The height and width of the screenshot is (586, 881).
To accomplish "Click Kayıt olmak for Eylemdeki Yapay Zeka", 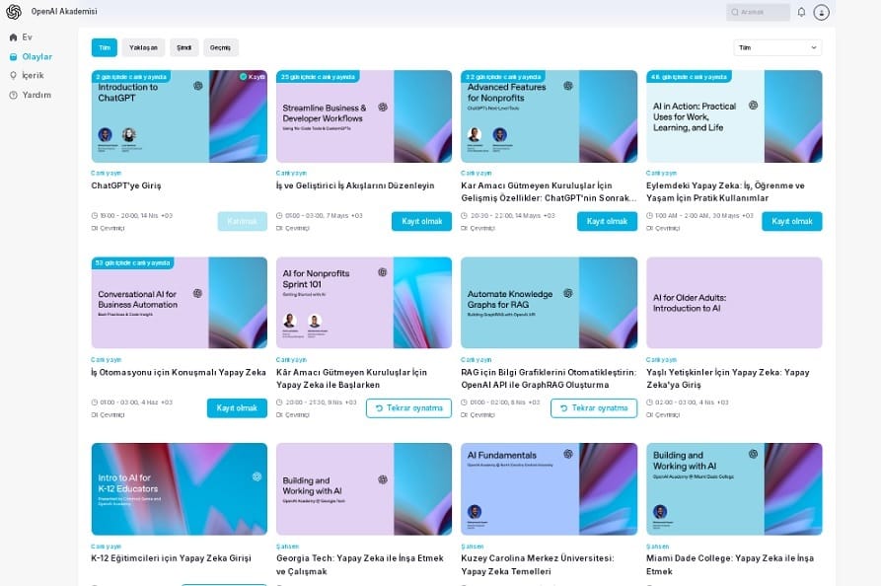I will [792, 221].
